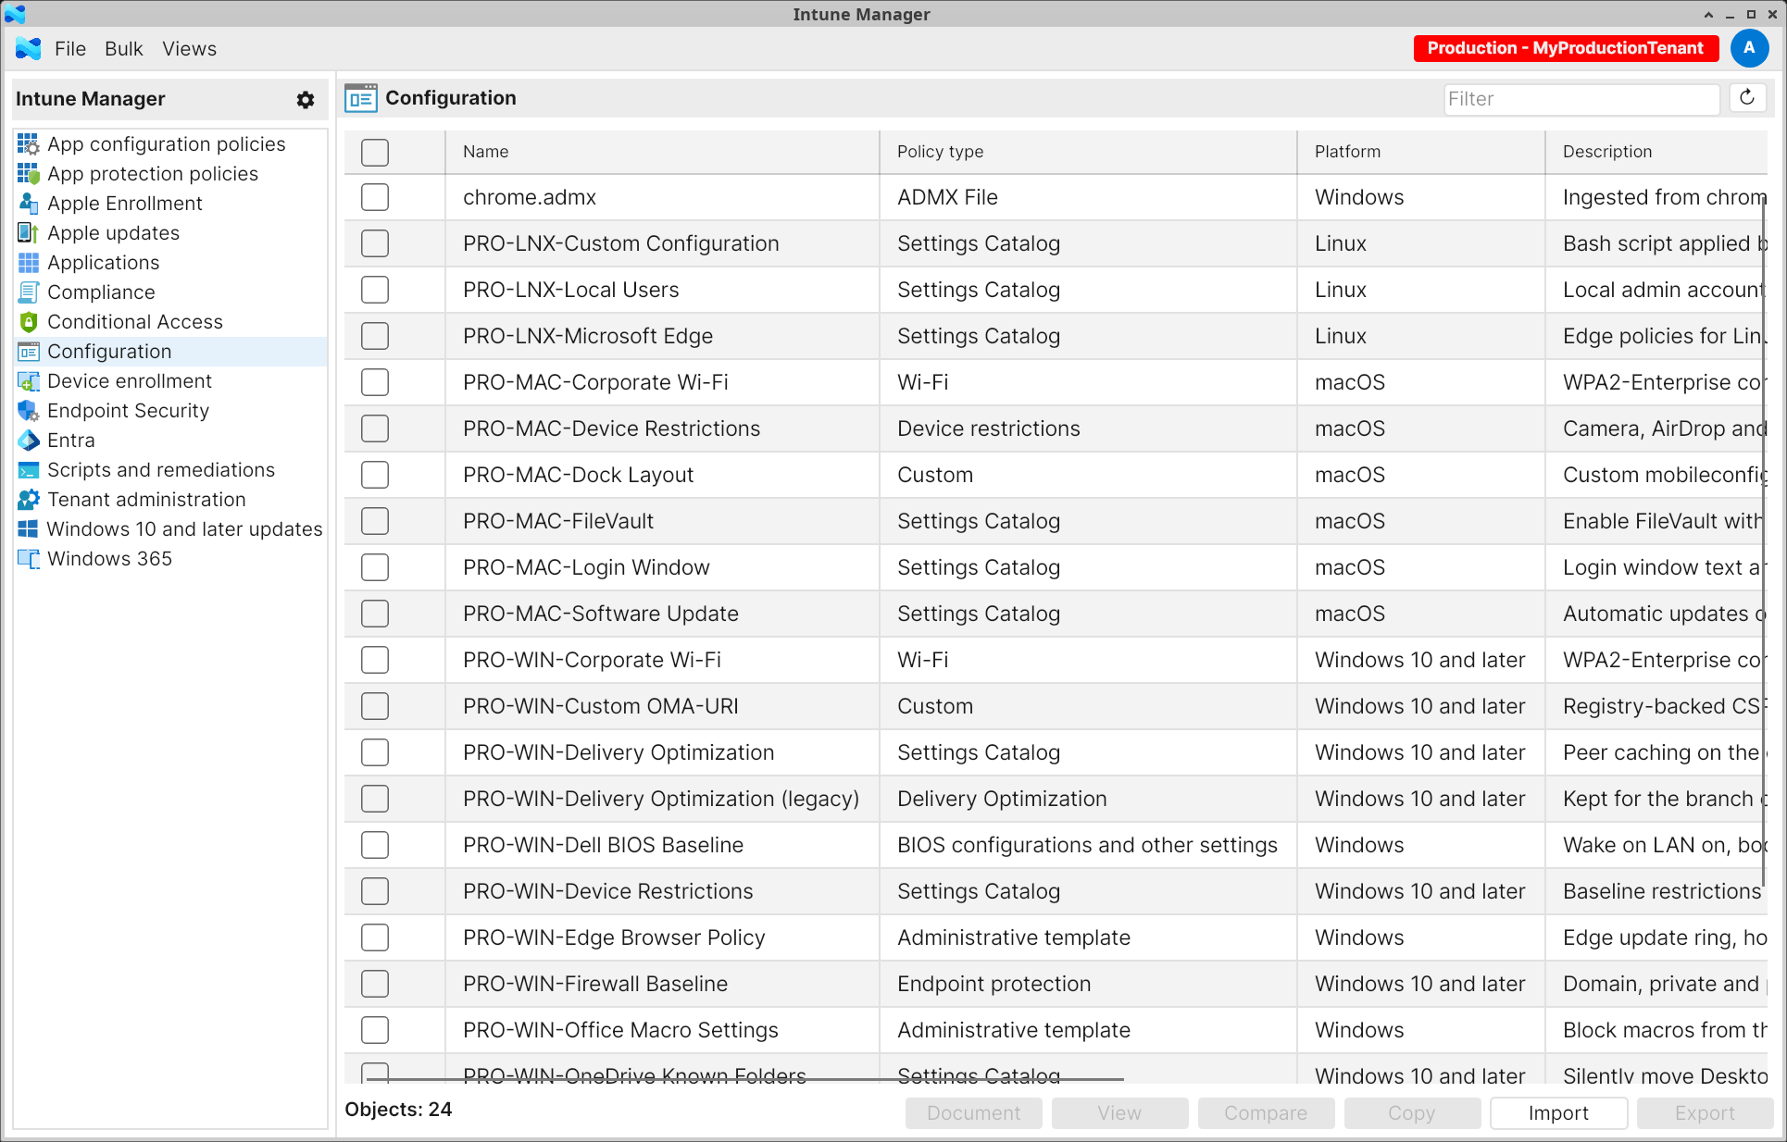Image resolution: width=1787 pixels, height=1142 pixels.
Task: Sort by the Policy type column header
Action: tap(940, 152)
